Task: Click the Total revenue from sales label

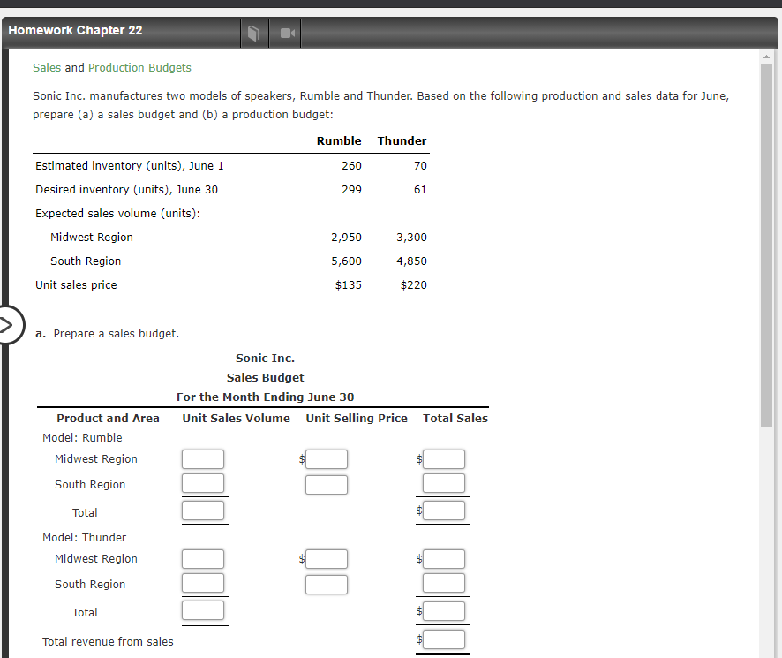Action: 108,642
